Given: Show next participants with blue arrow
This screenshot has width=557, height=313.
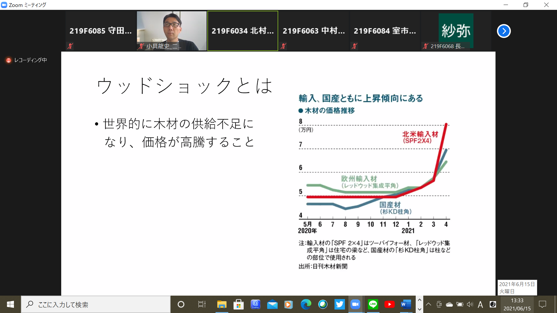Looking at the screenshot, I should coord(504,31).
